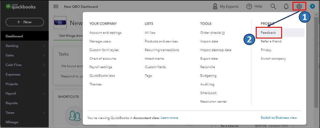
Task: Follow the Learn more link
Action: (x=169, y=118)
